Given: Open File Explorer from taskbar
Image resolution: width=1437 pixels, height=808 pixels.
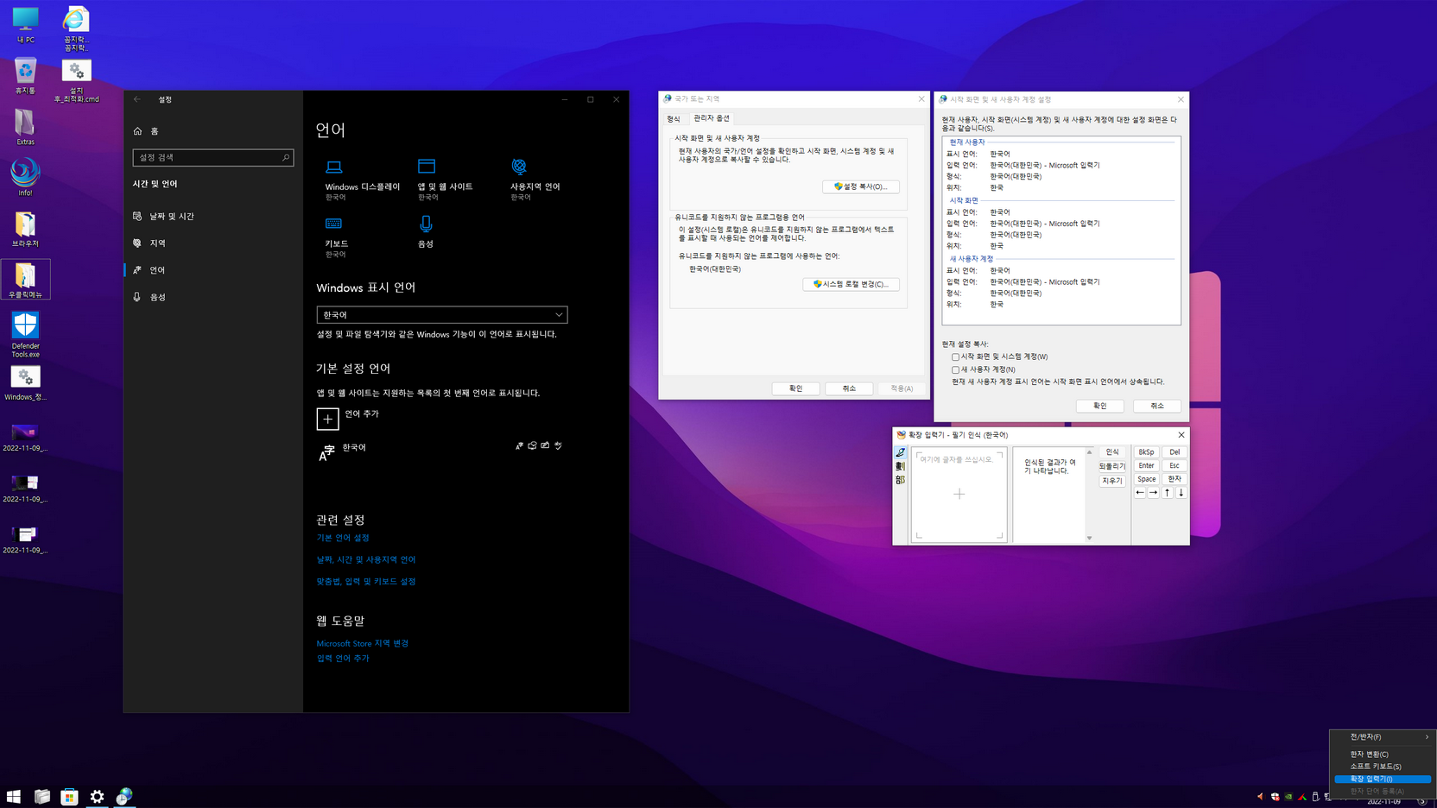Looking at the screenshot, I should [x=41, y=796].
